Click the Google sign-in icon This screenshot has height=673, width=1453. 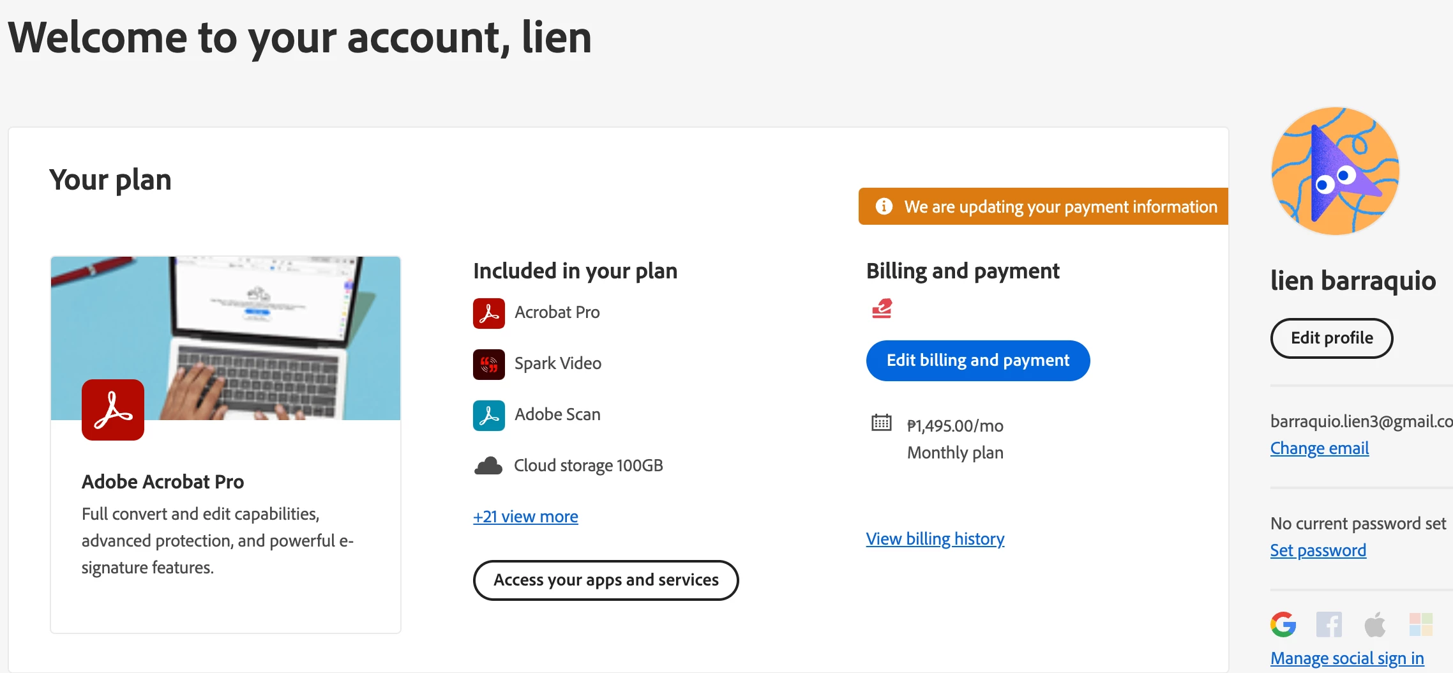click(x=1283, y=624)
